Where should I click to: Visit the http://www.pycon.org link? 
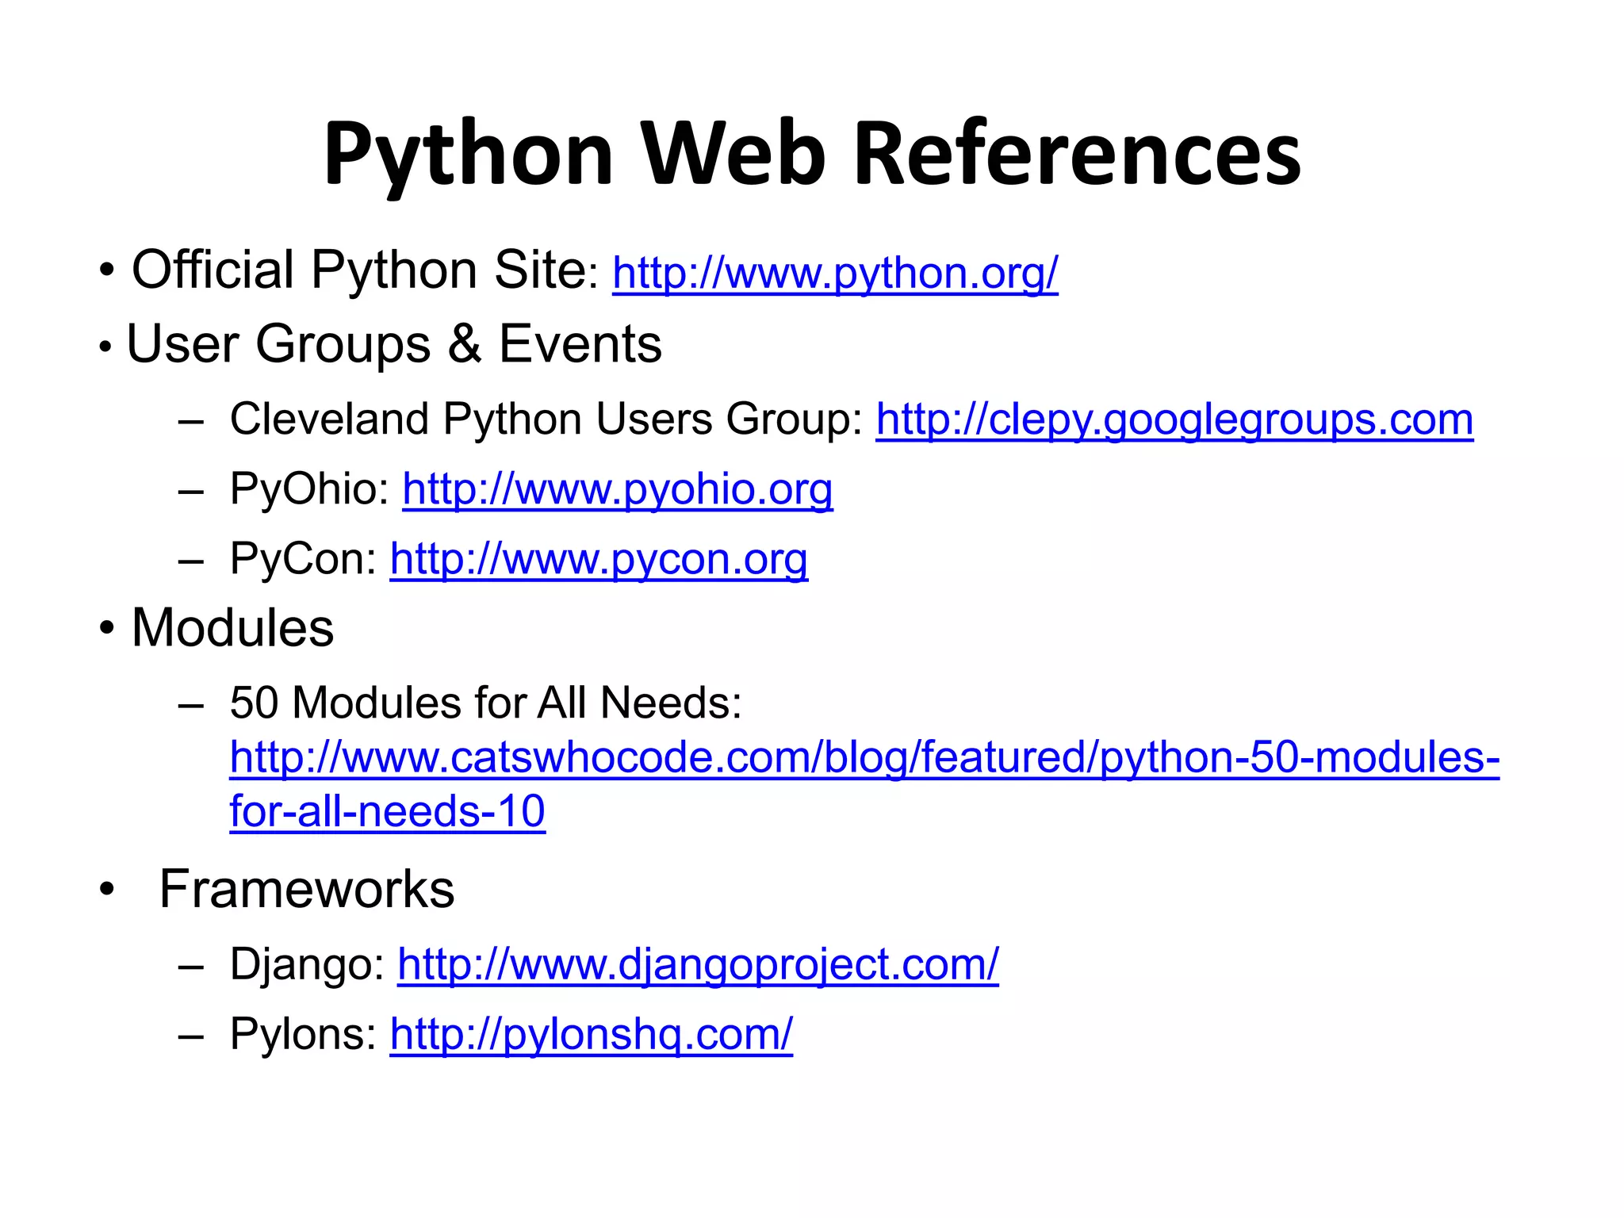599,559
